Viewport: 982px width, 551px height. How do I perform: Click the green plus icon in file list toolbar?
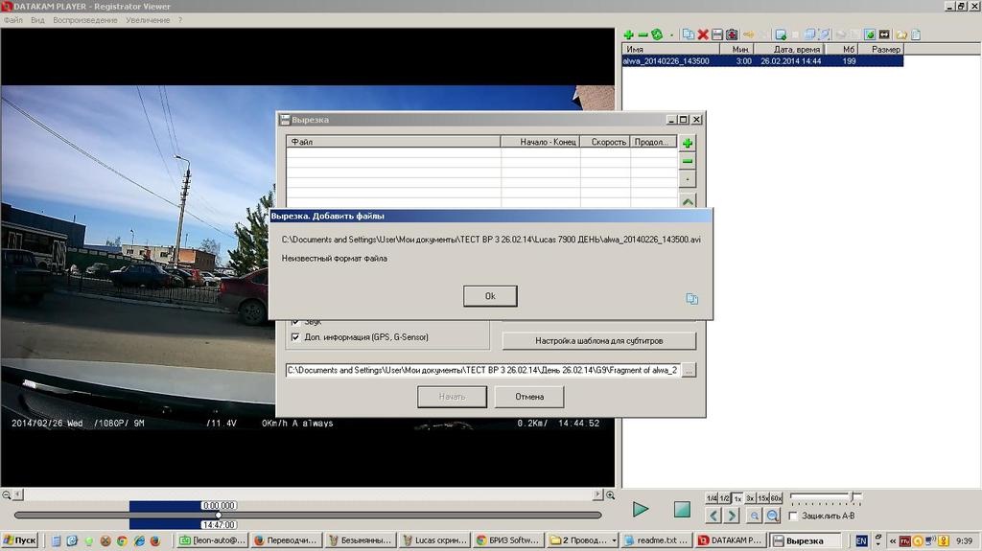click(628, 34)
